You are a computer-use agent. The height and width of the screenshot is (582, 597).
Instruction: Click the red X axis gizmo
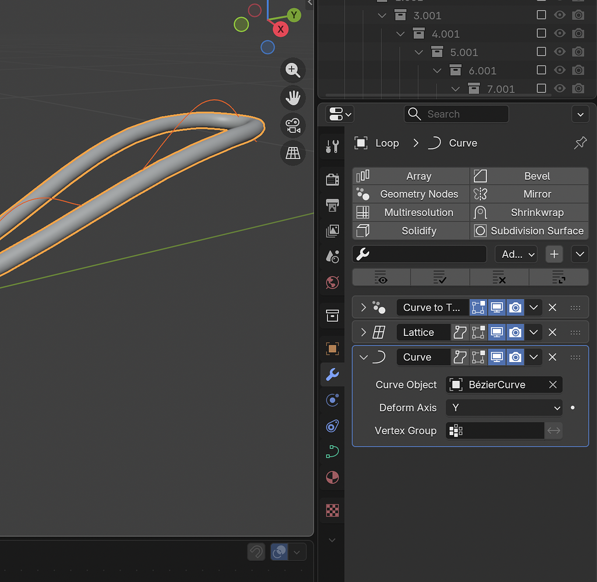point(280,29)
